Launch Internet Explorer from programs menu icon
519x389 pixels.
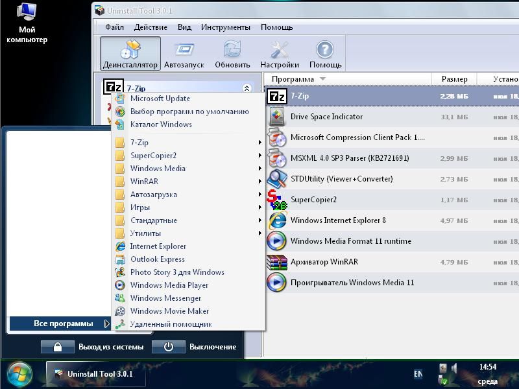coord(120,246)
